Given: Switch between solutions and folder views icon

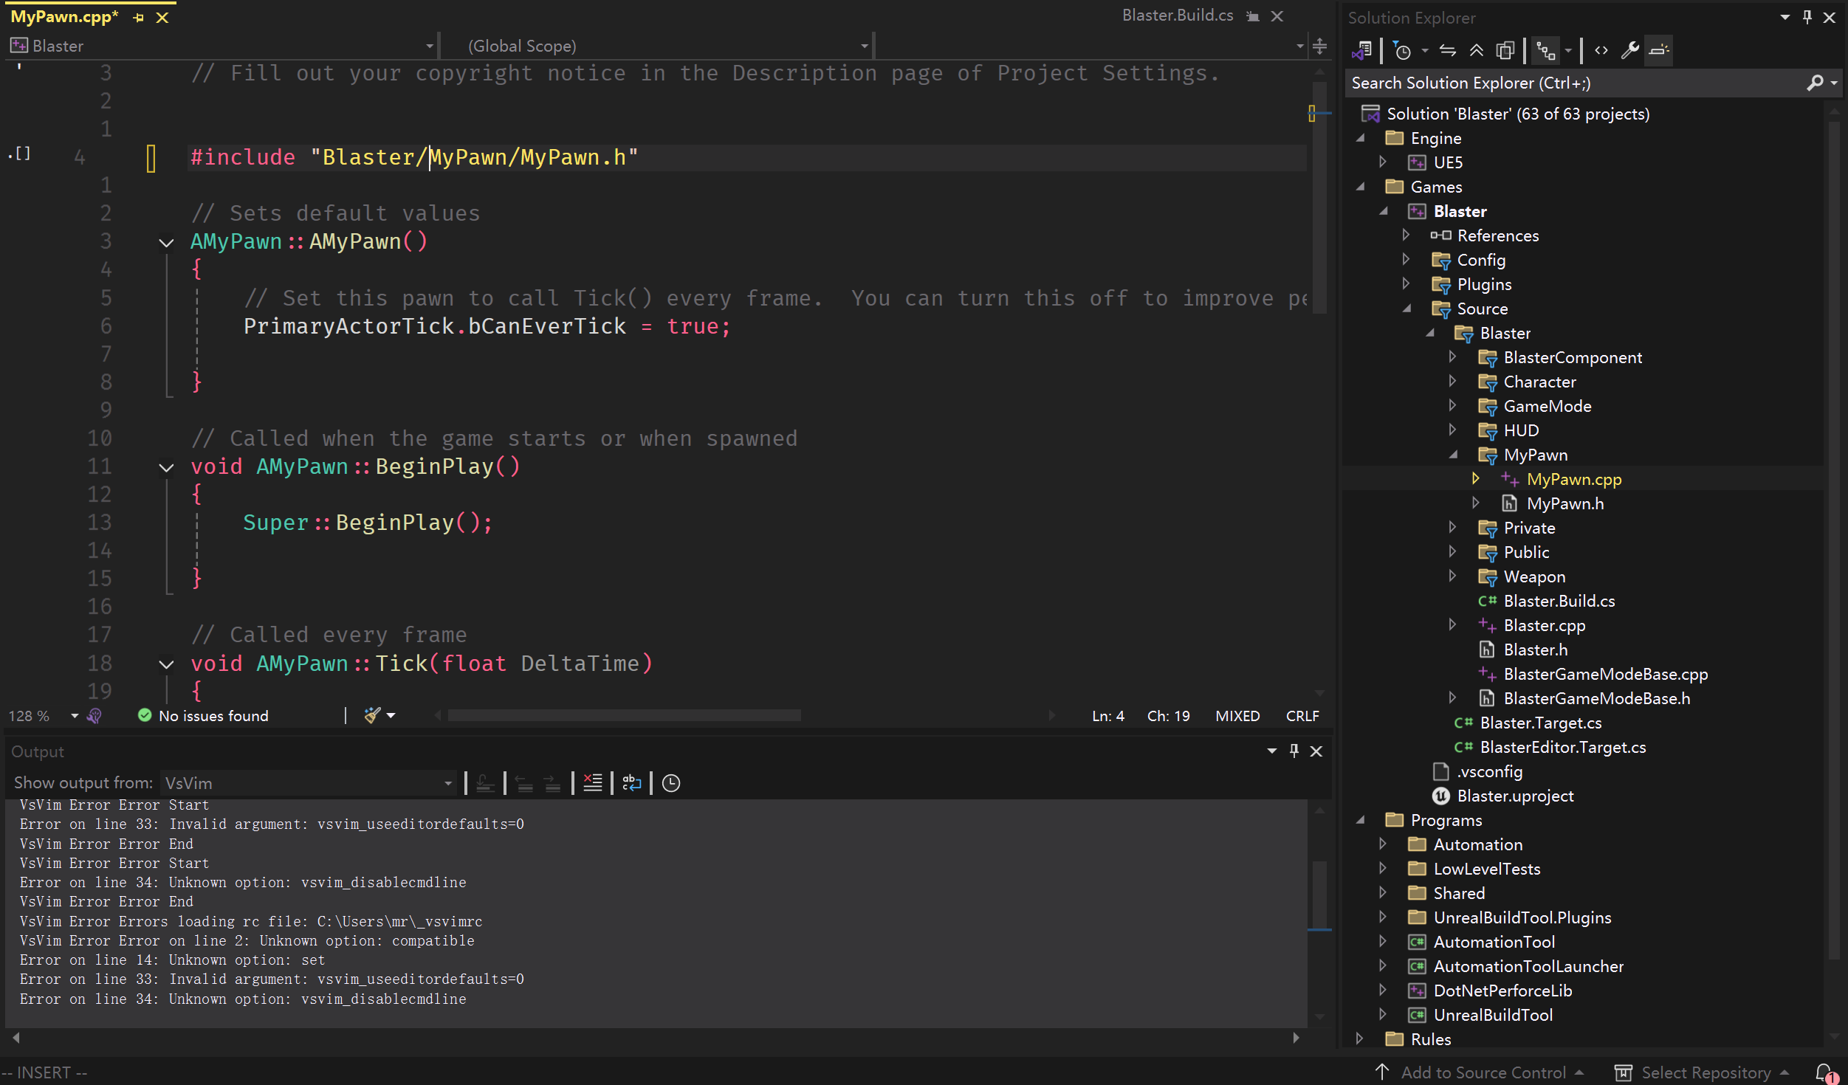Looking at the screenshot, I should 1363,50.
